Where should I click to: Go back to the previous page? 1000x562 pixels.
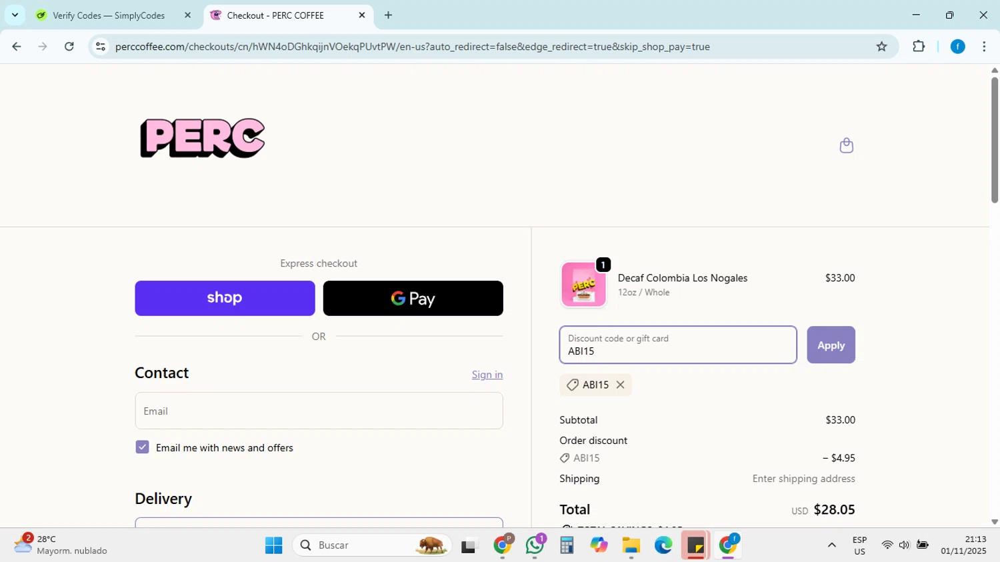17,47
